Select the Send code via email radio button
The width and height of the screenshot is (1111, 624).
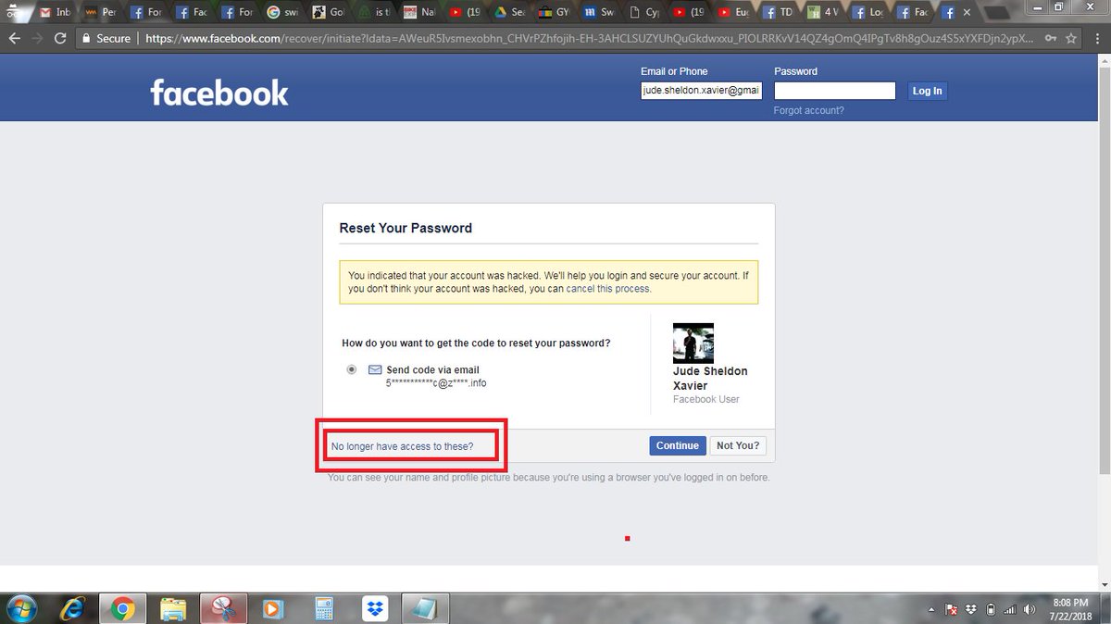tap(352, 369)
